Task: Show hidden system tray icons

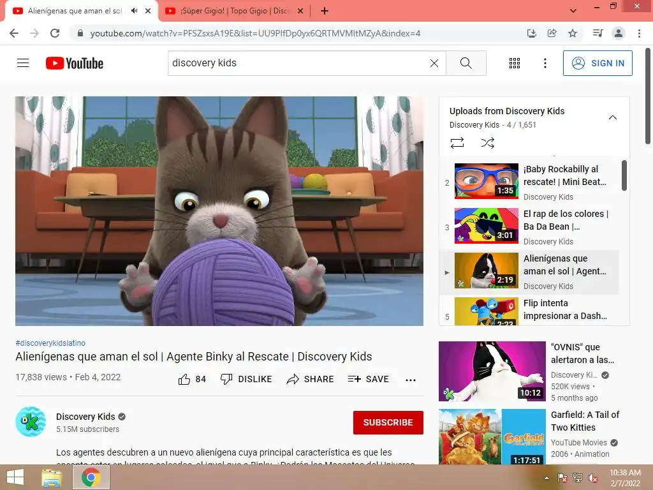Action: pos(547,478)
